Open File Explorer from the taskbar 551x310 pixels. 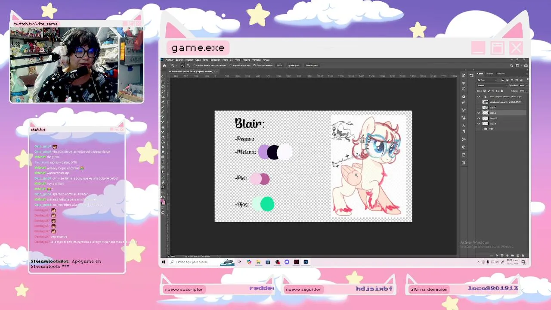click(258, 262)
